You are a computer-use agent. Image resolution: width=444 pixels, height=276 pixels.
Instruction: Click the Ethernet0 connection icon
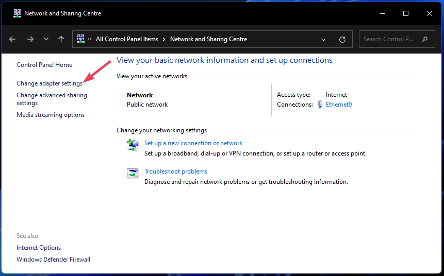pyautogui.click(x=320, y=105)
